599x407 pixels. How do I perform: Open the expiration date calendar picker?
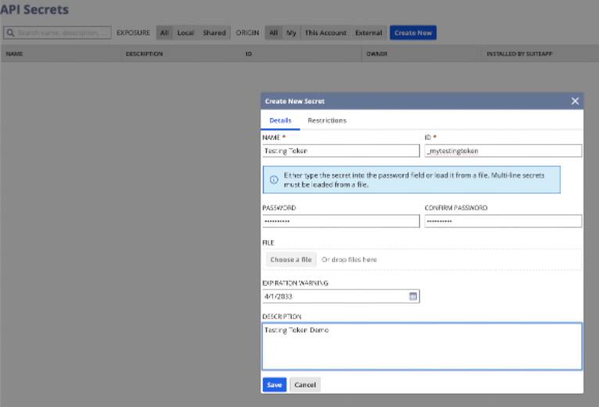click(413, 297)
